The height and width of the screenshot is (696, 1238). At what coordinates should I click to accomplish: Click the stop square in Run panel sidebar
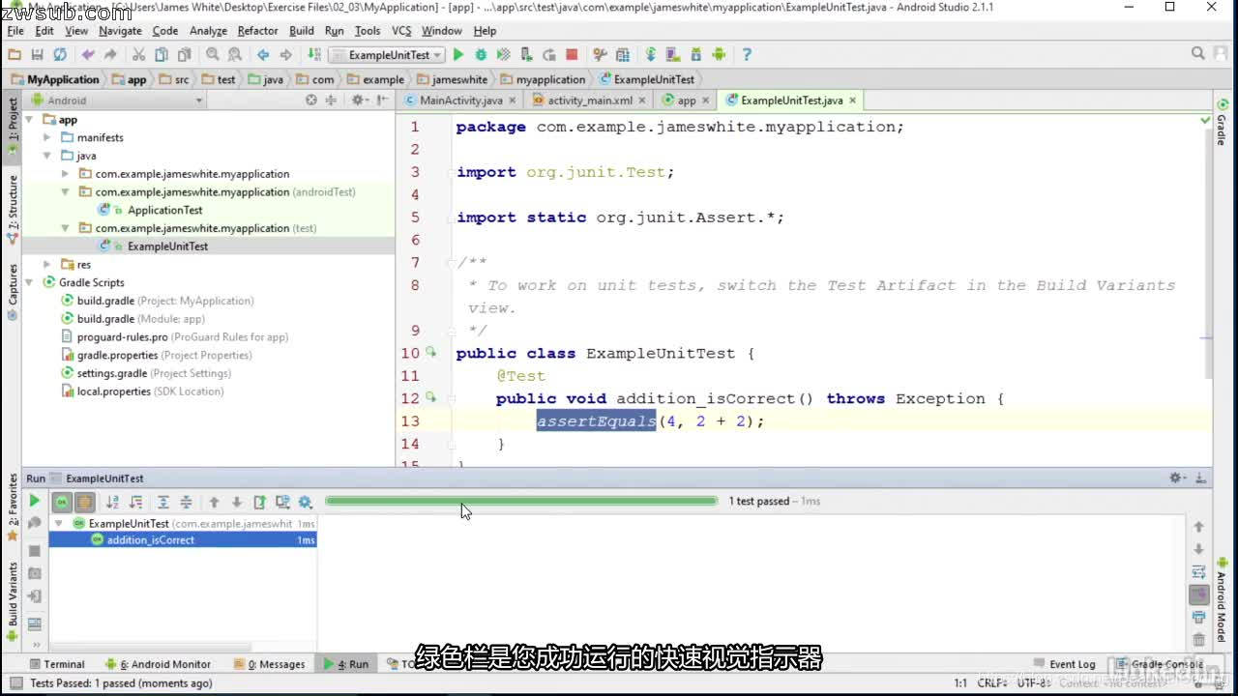coord(34,550)
